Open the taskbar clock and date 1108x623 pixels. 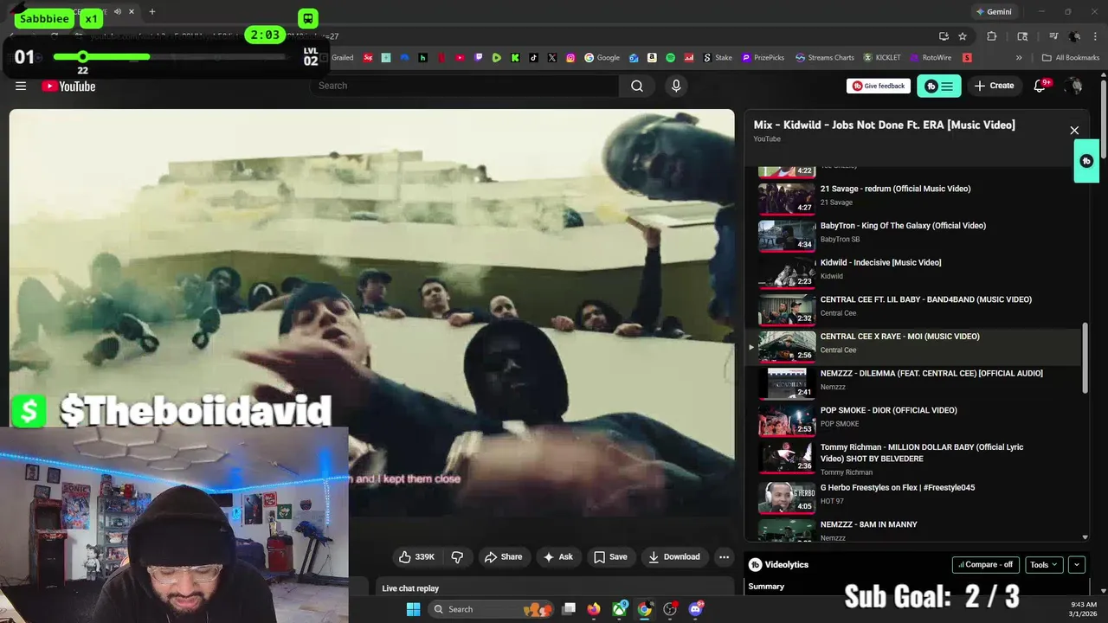click(1083, 609)
